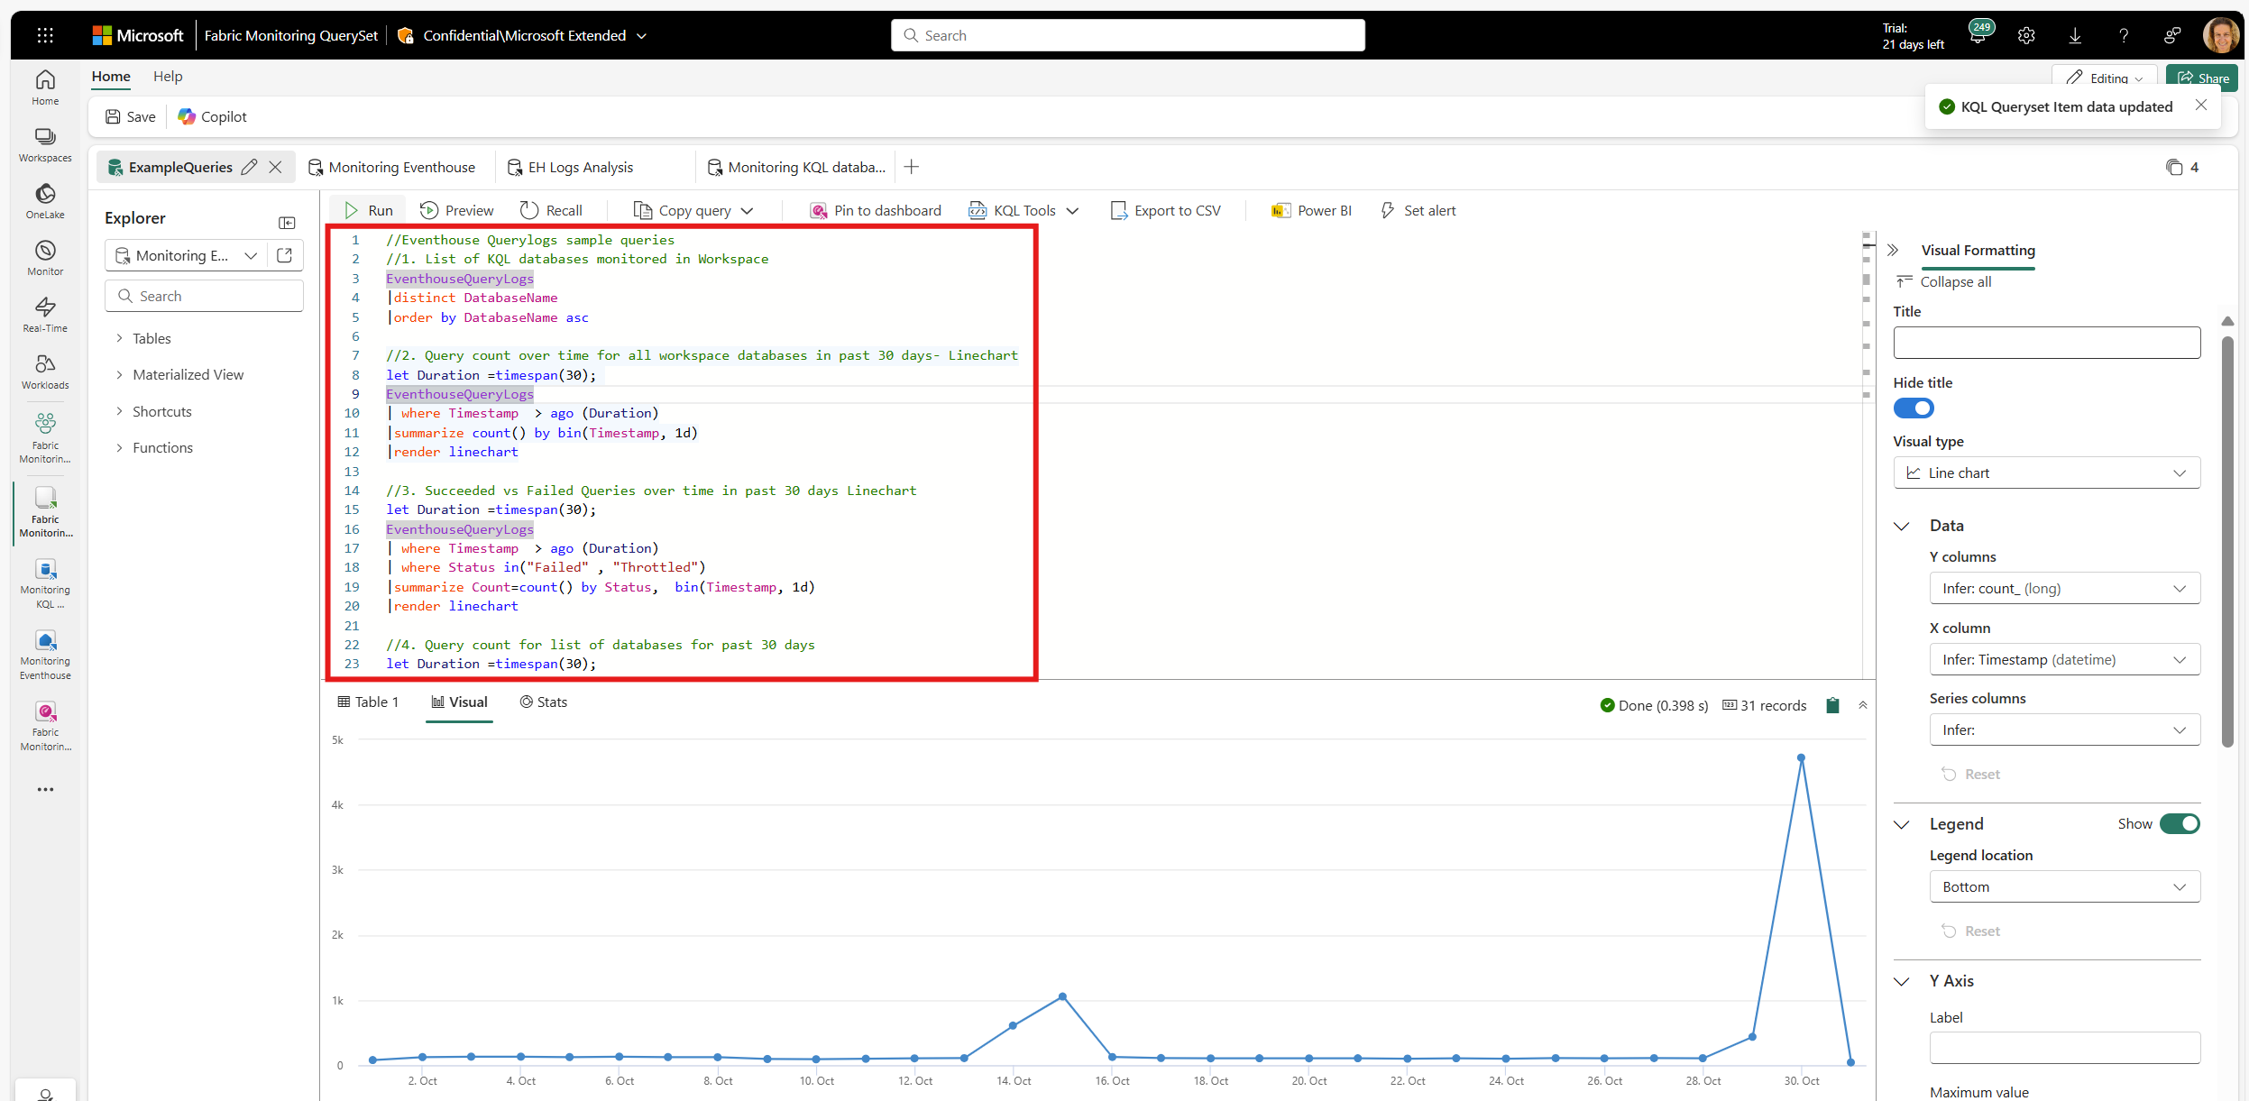Open the settings gear icon

(2026, 35)
